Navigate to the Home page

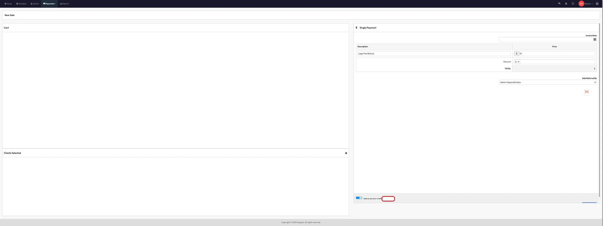[8, 4]
